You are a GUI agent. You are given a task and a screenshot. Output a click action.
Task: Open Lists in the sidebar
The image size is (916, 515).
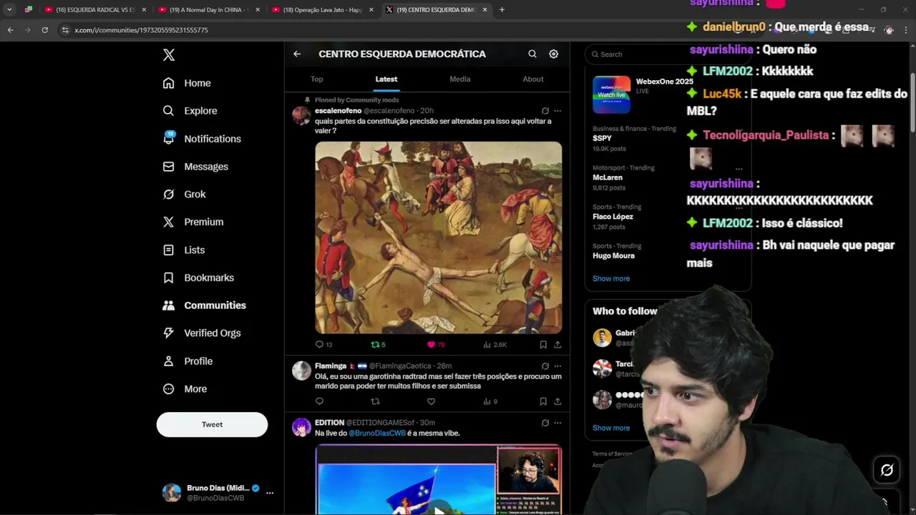click(x=184, y=250)
